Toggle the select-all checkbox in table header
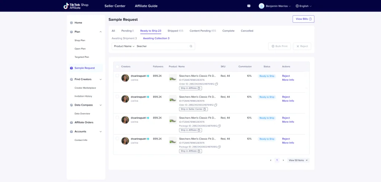The image size is (381, 182). pos(117,67)
